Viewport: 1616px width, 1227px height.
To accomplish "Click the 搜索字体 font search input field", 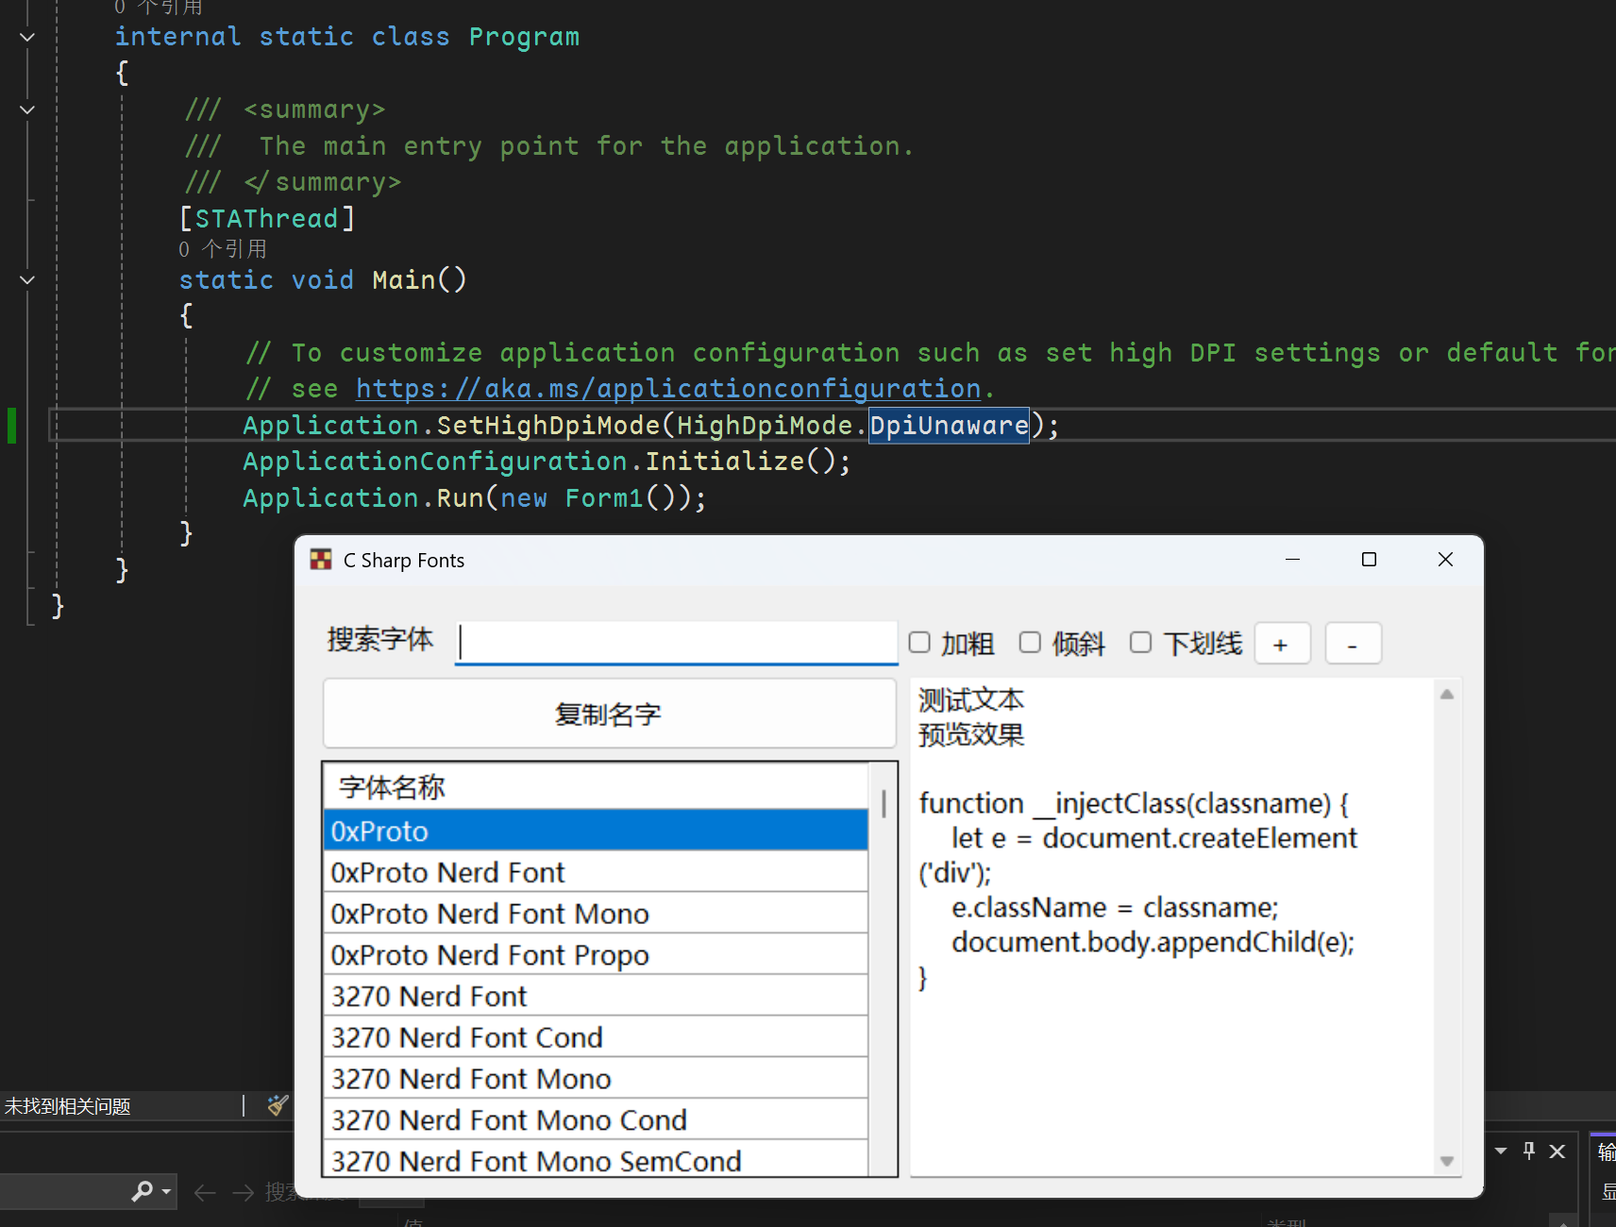I will click(676, 643).
